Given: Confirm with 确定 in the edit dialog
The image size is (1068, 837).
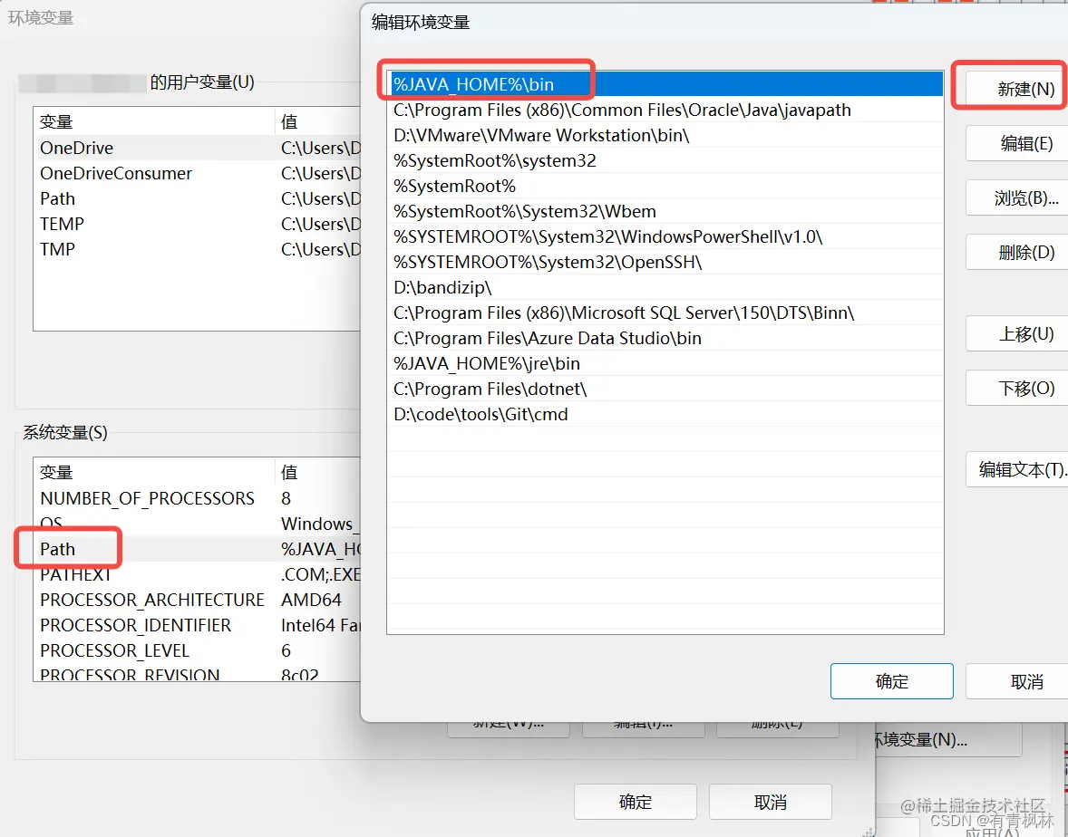Looking at the screenshot, I should point(891,681).
